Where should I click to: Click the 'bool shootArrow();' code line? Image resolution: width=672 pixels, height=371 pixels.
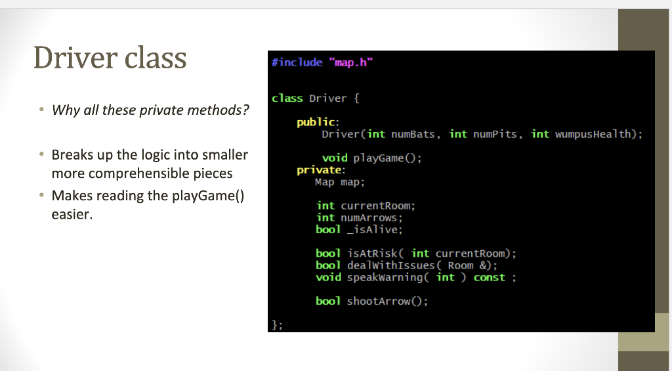[x=371, y=301]
